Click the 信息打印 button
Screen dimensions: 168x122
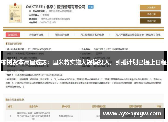tap(150, 21)
